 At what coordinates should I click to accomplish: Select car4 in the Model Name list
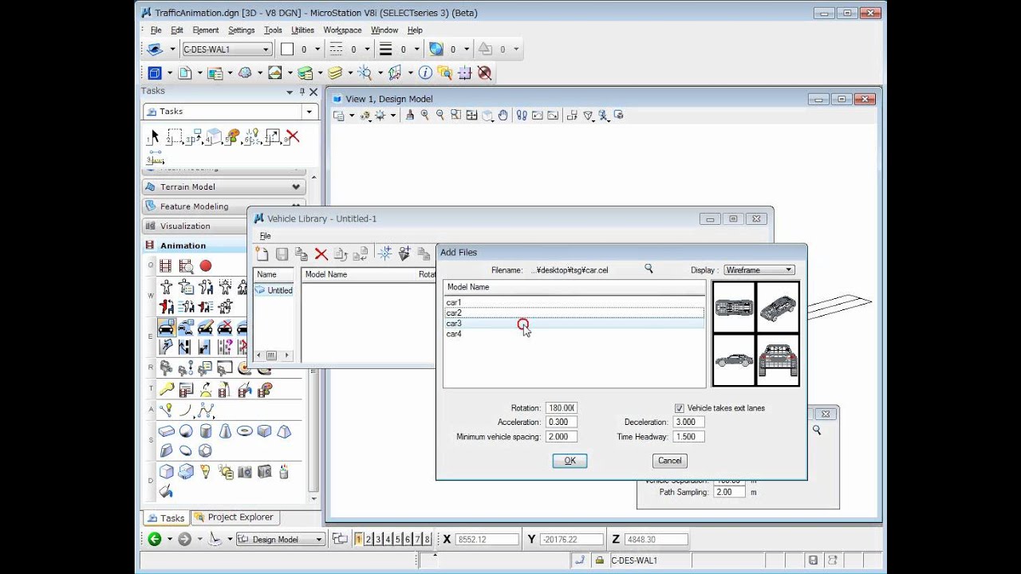click(x=574, y=334)
